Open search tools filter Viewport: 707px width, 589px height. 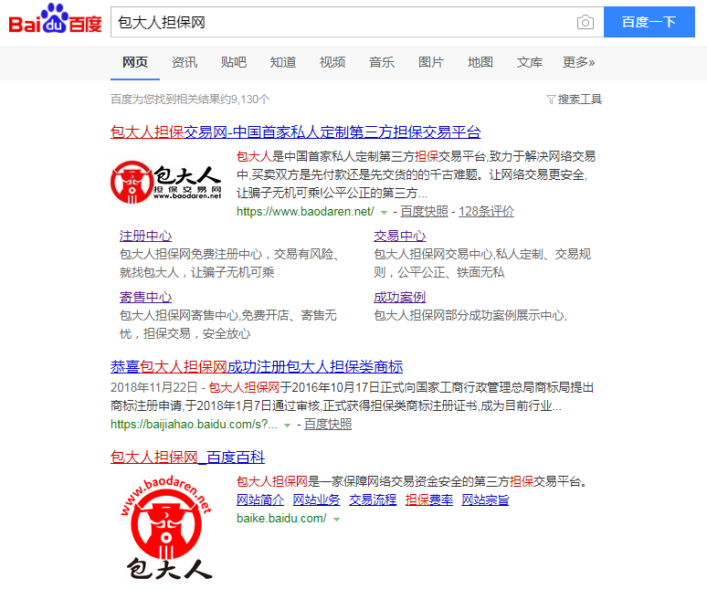(x=574, y=99)
